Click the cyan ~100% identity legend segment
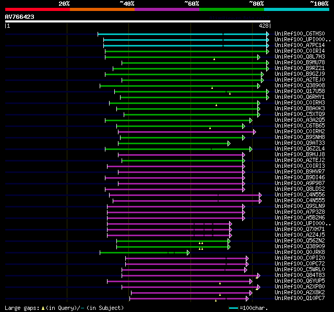Screen dimensions: 334x312 [297, 9]
